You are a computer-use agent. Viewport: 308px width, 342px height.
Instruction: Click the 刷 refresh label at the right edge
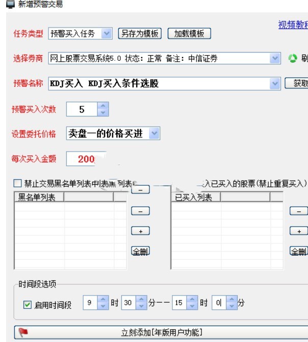point(304,58)
